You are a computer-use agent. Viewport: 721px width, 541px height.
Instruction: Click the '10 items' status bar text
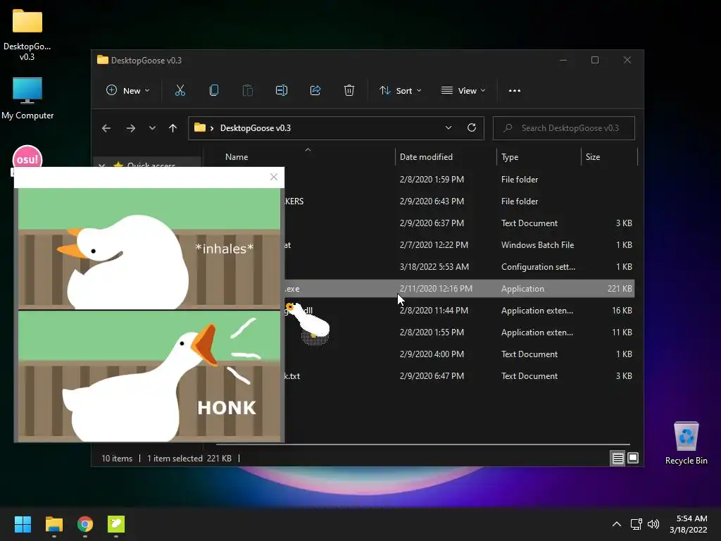click(117, 458)
